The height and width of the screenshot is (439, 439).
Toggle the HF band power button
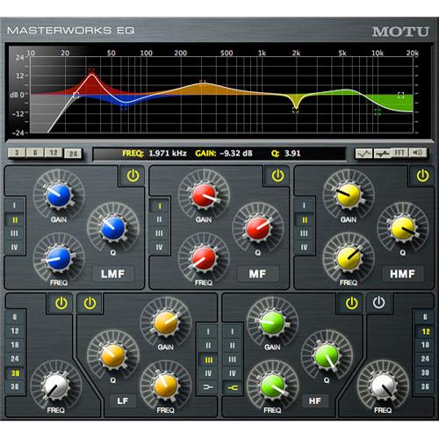click(x=351, y=304)
